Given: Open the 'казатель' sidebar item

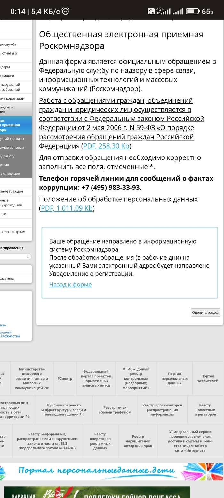Looking at the screenshot, I should 16,278.
